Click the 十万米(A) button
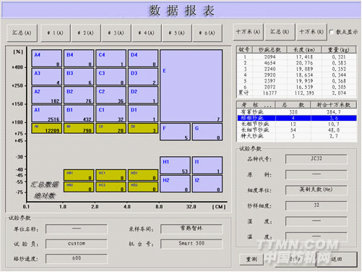 pos(248,32)
